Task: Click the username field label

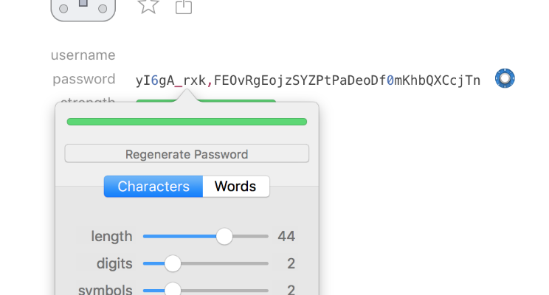Action: (83, 55)
